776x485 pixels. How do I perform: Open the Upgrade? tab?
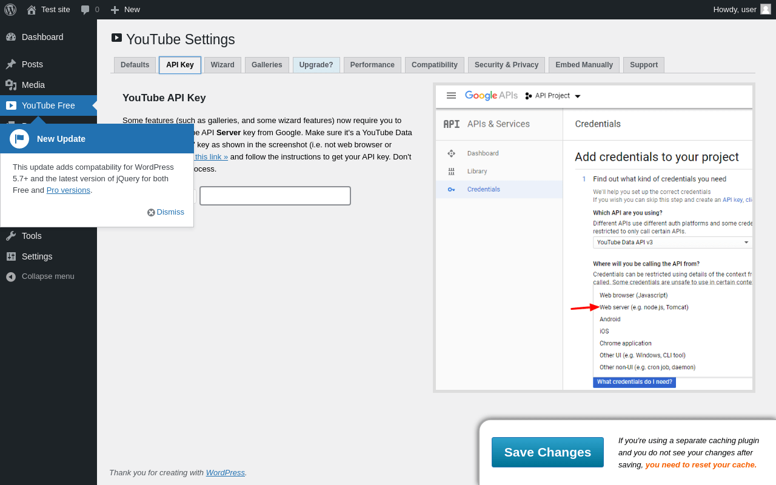click(x=316, y=65)
